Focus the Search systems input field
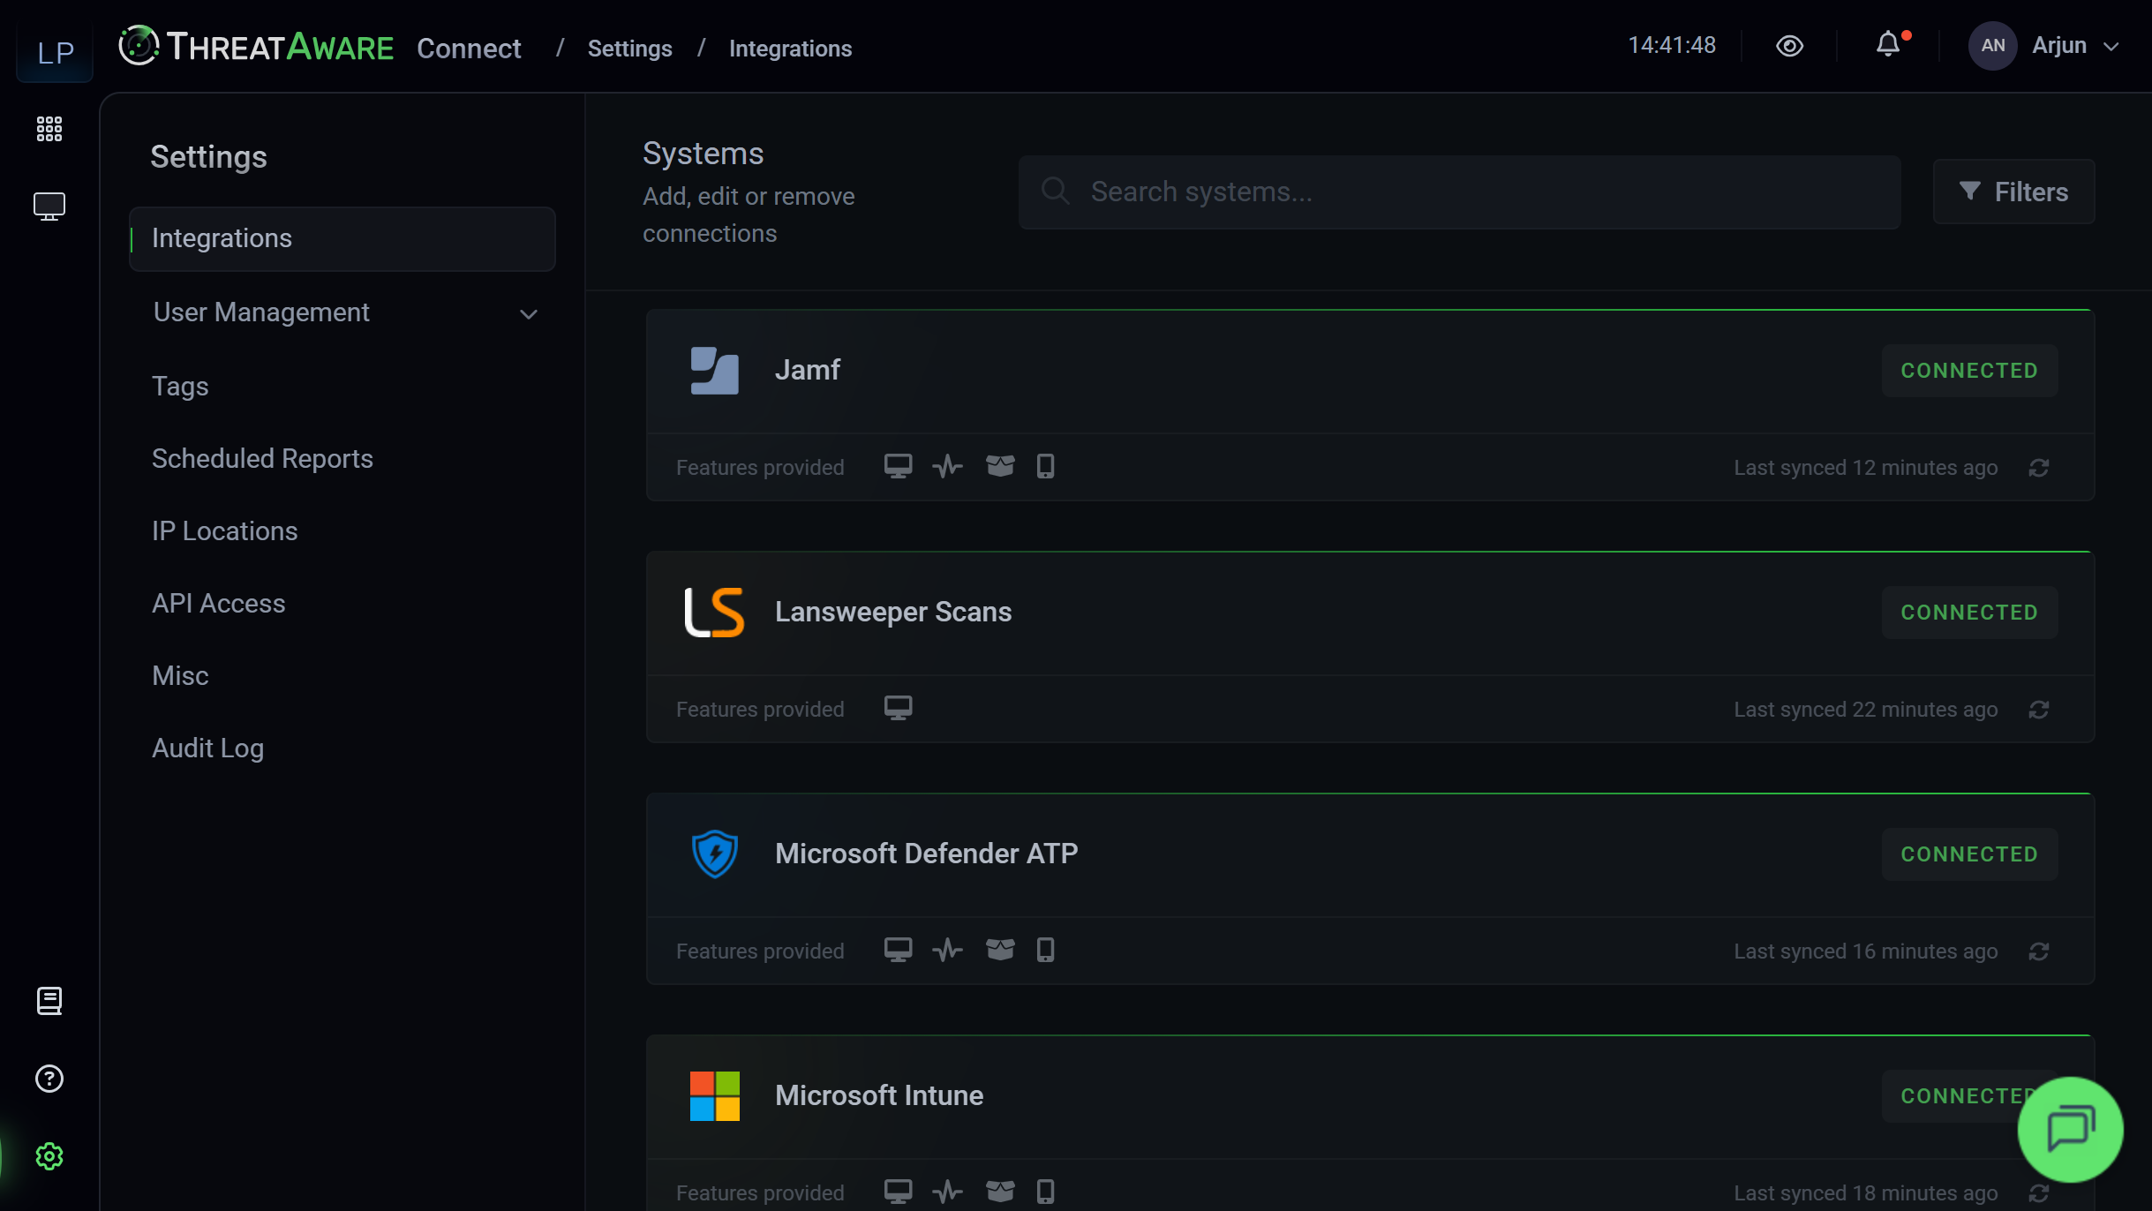Viewport: 2152px width, 1211px height. point(1459,192)
